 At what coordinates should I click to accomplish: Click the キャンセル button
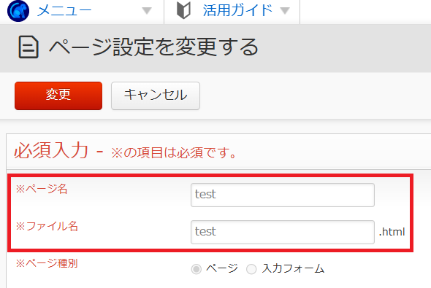pos(156,96)
